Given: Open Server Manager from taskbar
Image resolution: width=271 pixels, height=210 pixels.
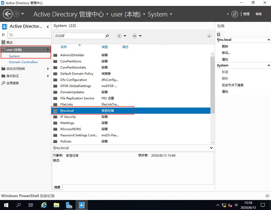Looking at the screenshot, I should tap(69, 205).
